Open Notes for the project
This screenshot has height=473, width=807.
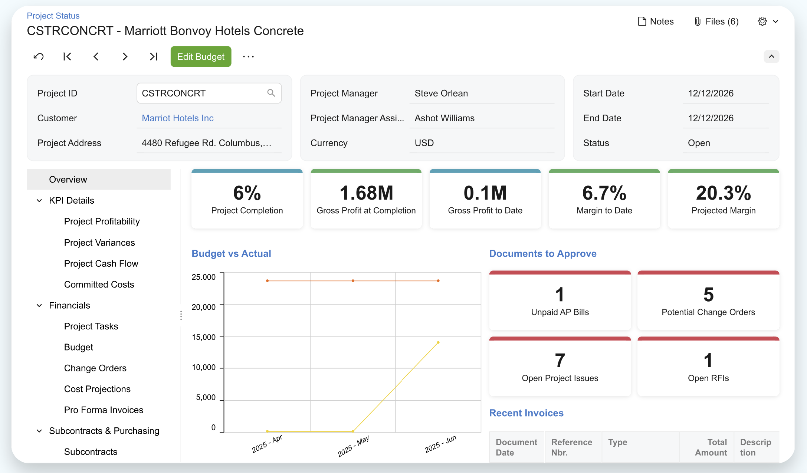pos(656,22)
